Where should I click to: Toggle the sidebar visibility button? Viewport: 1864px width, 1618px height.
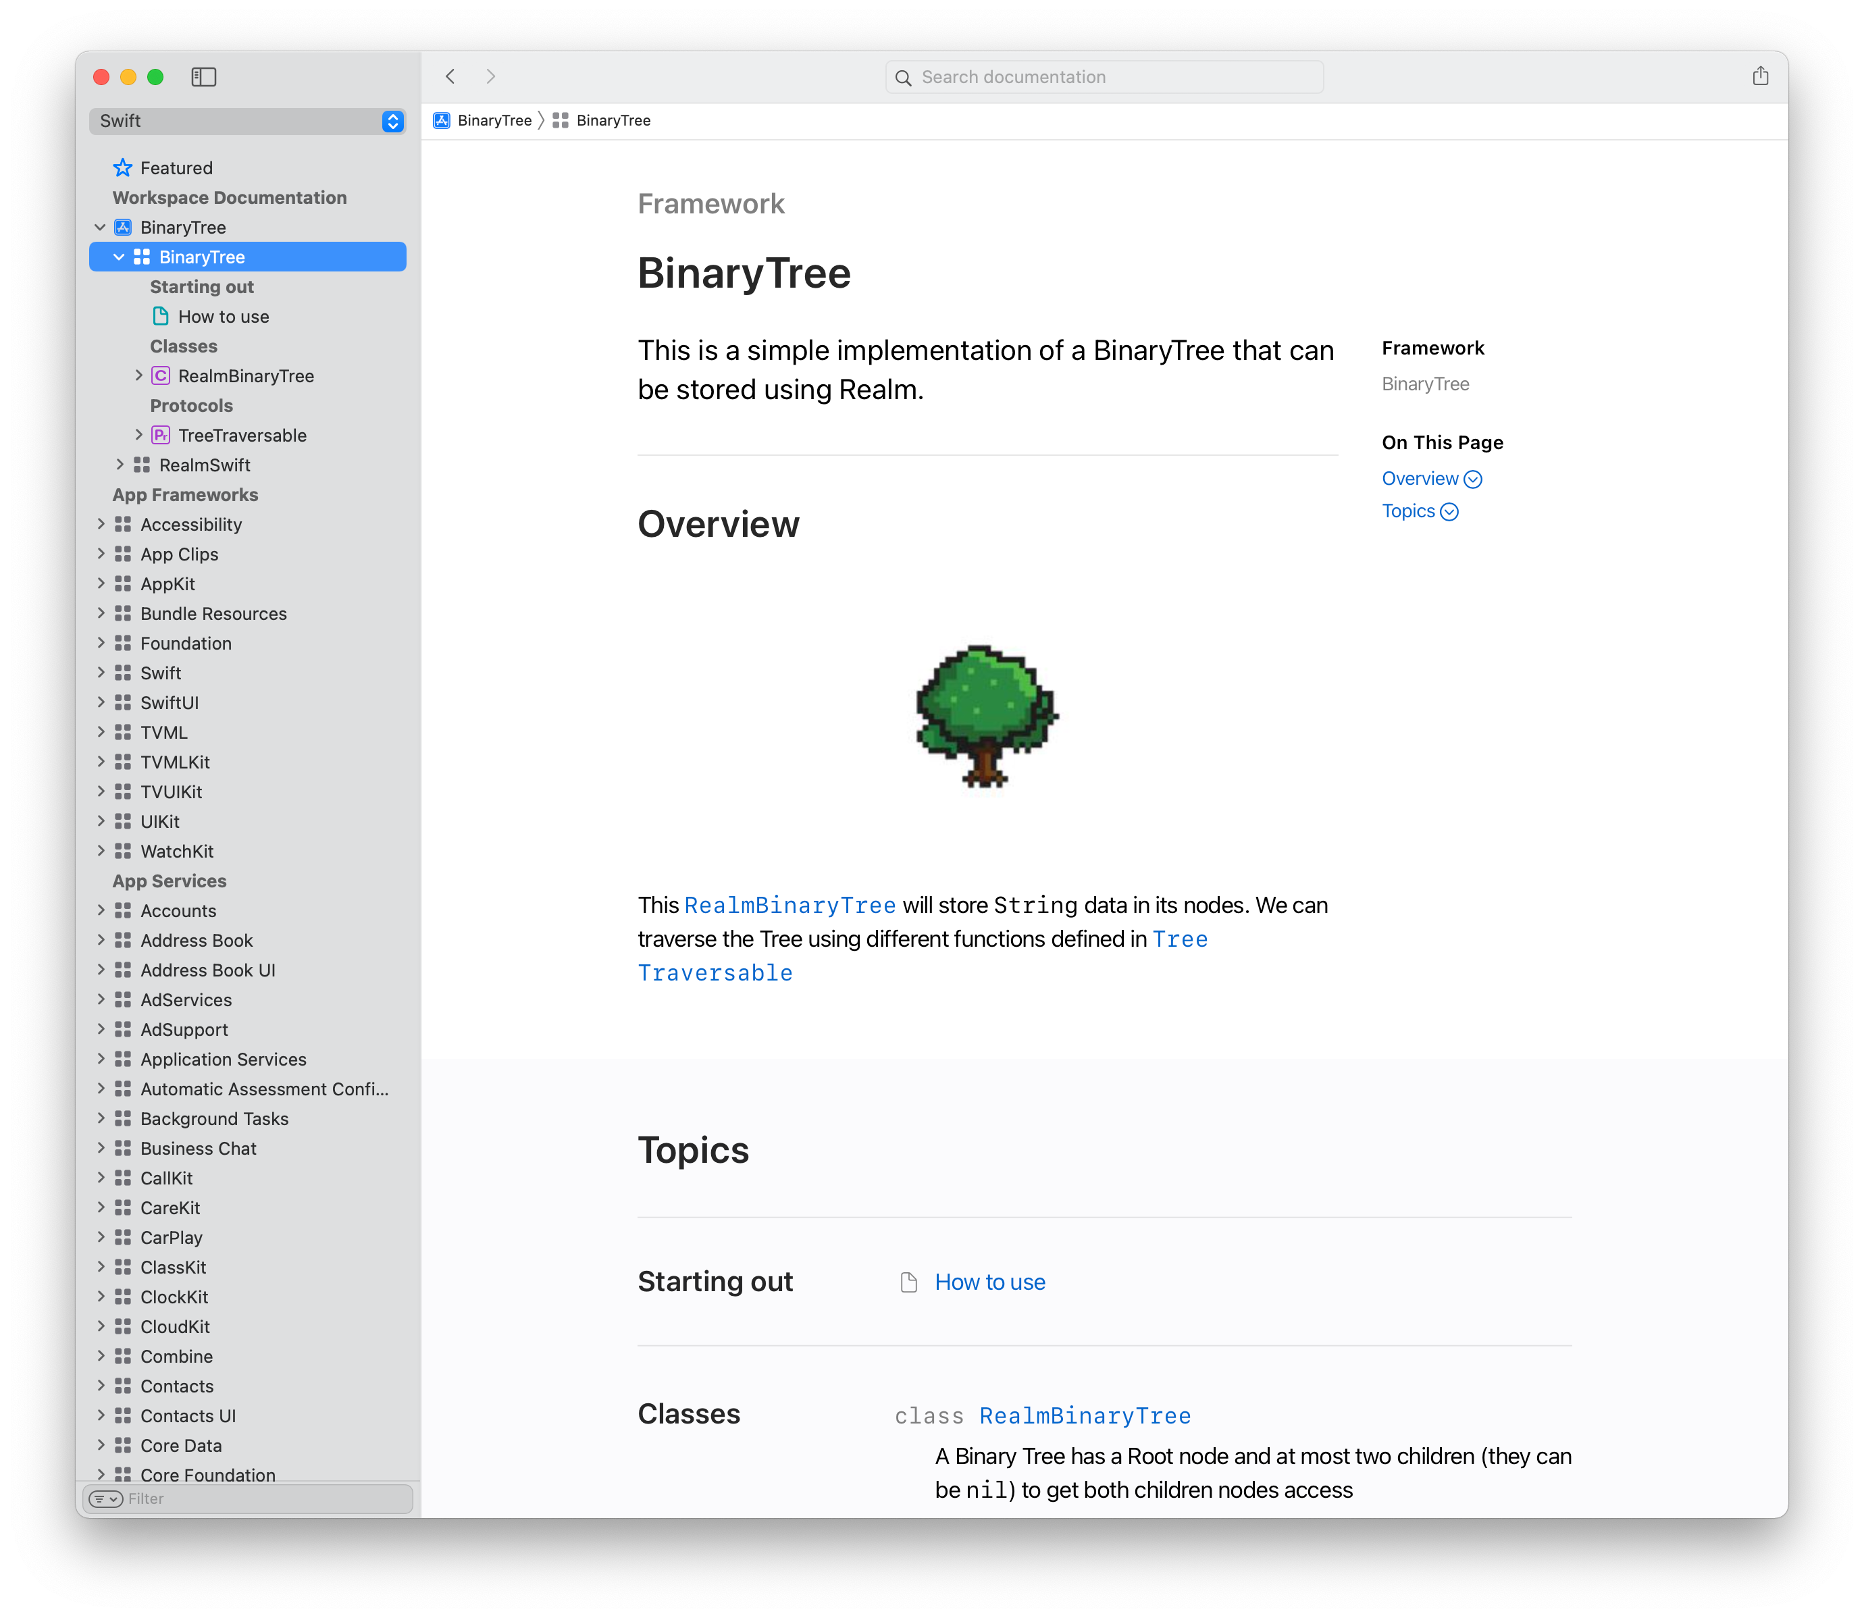203,77
